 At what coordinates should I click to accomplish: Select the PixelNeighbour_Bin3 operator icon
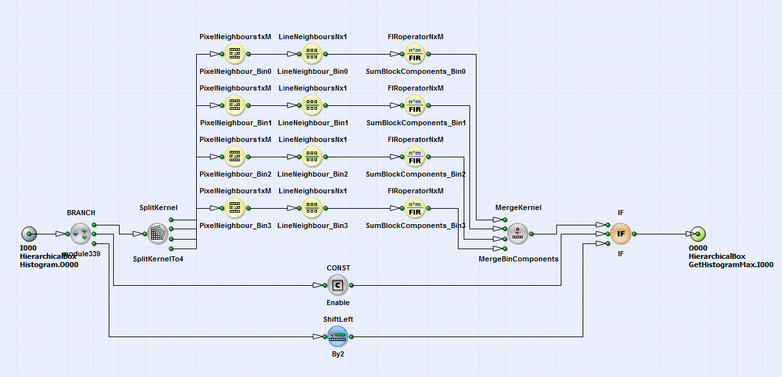pyautogui.click(x=235, y=208)
